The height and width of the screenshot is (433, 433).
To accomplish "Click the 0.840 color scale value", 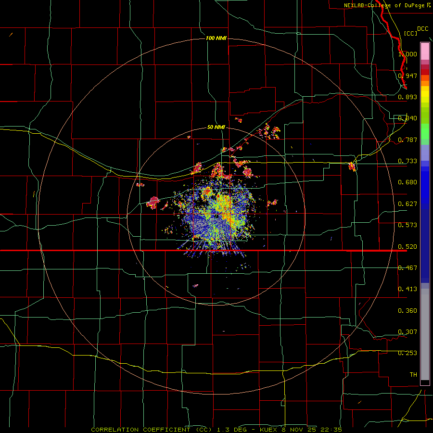I will [x=408, y=118].
